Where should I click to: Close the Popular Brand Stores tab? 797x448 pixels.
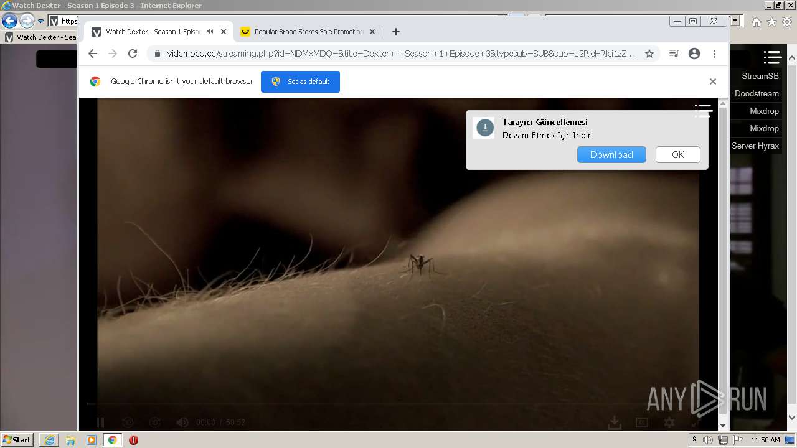372,32
